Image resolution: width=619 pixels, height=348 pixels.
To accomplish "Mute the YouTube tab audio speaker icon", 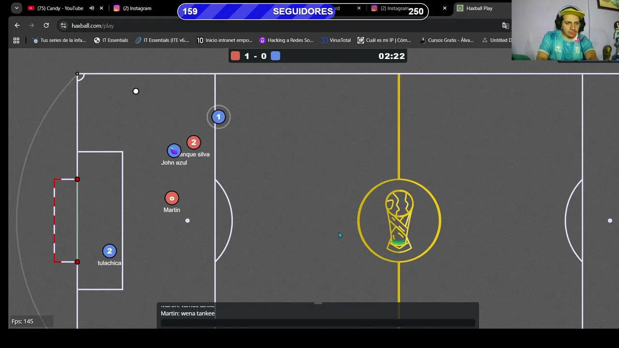I will [x=91, y=8].
